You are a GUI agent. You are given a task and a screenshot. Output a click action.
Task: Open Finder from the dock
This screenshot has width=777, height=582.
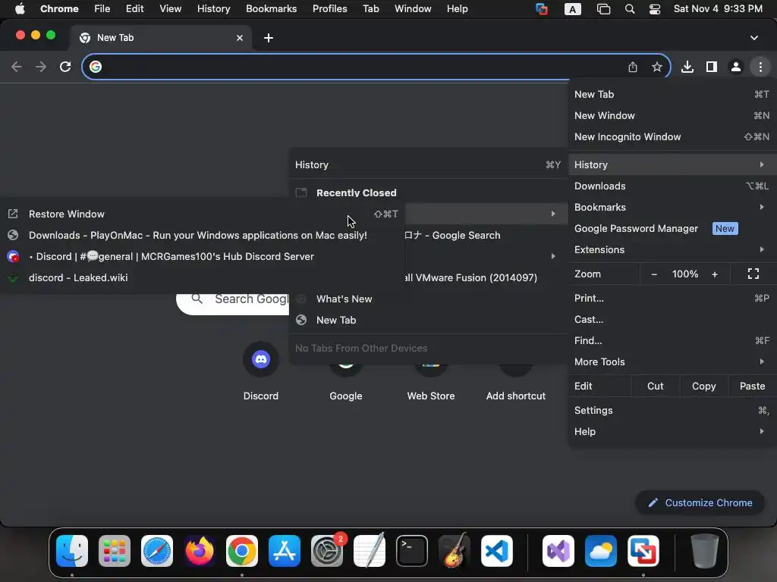[x=72, y=551]
